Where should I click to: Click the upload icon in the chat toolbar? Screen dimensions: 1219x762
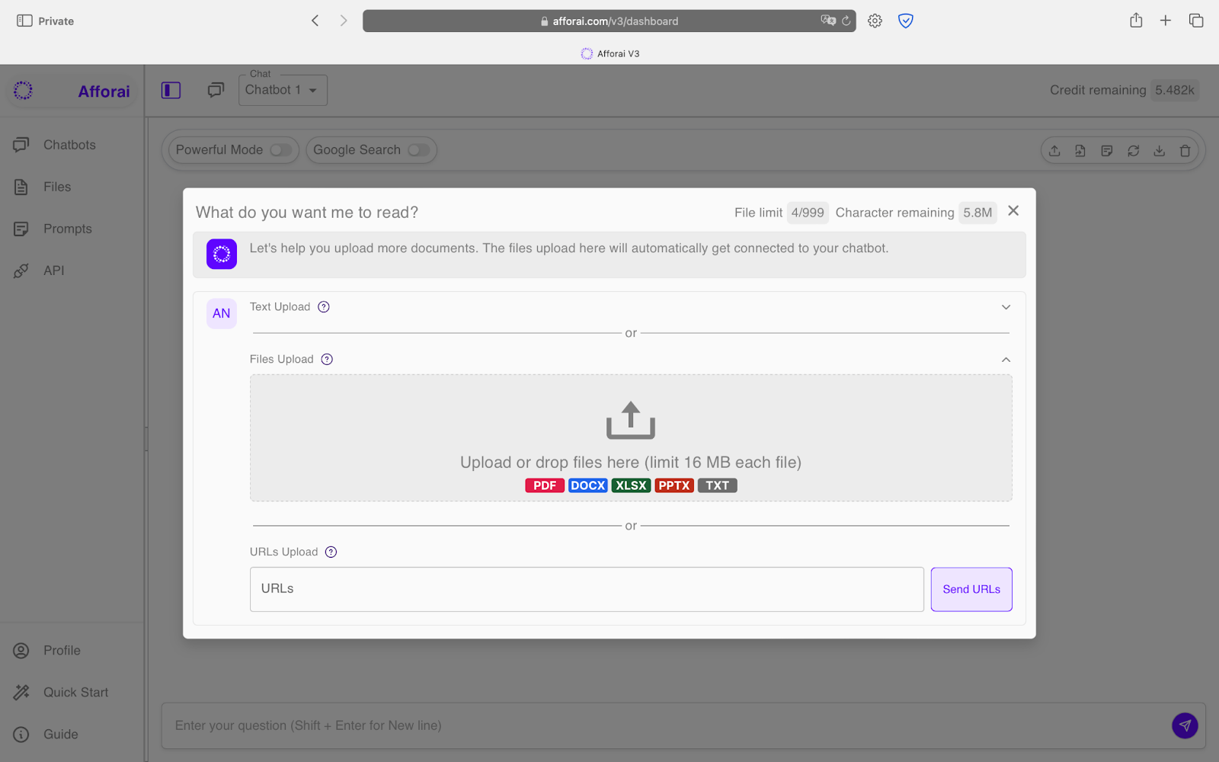(1054, 151)
